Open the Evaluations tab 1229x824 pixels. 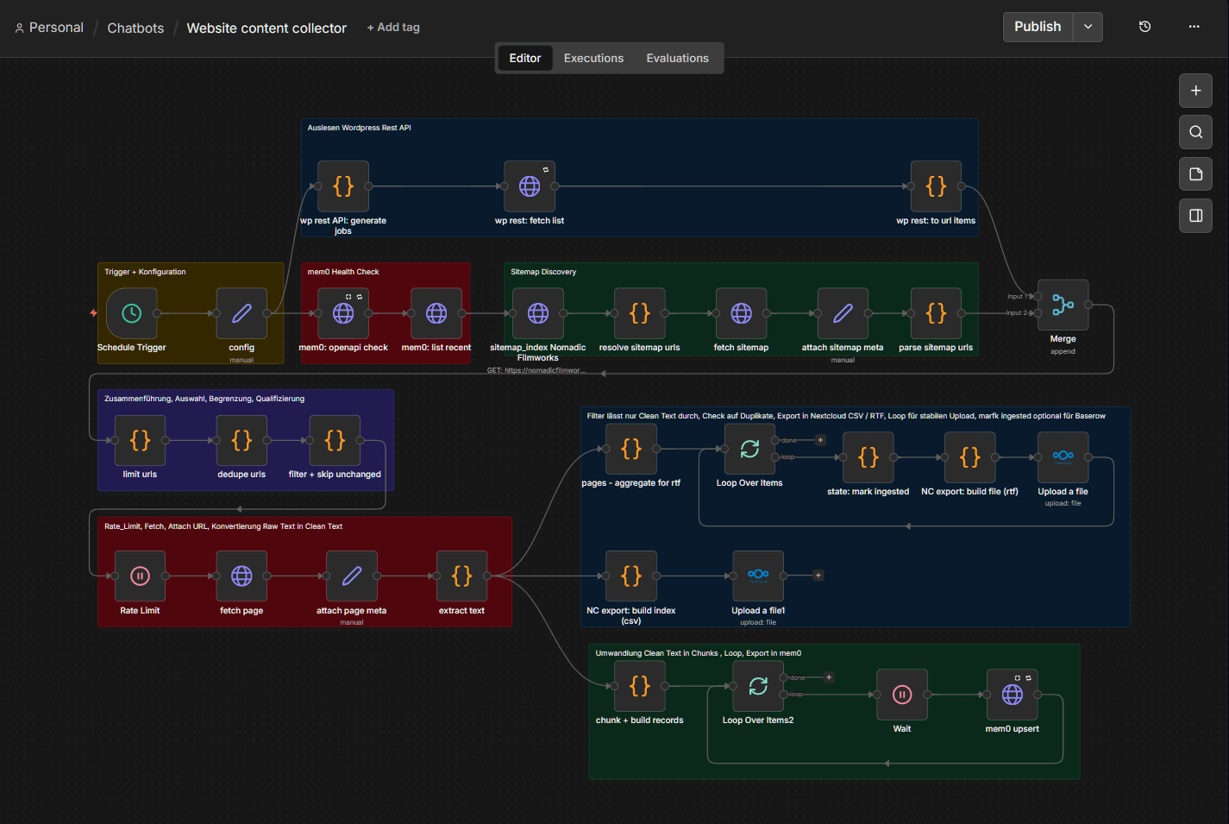pyautogui.click(x=678, y=58)
